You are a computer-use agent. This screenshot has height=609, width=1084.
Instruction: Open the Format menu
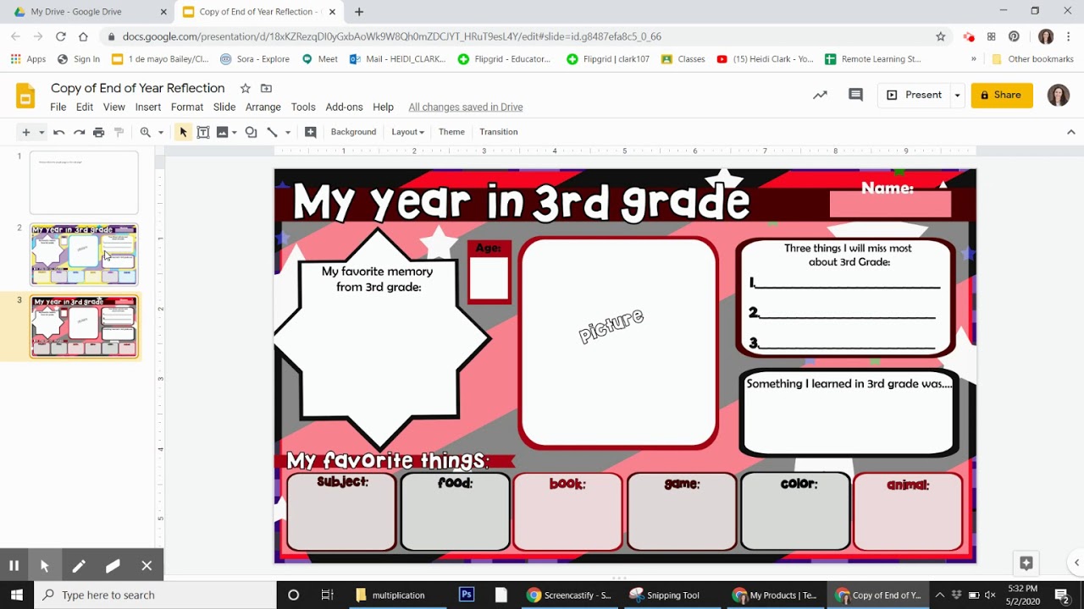coord(187,107)
